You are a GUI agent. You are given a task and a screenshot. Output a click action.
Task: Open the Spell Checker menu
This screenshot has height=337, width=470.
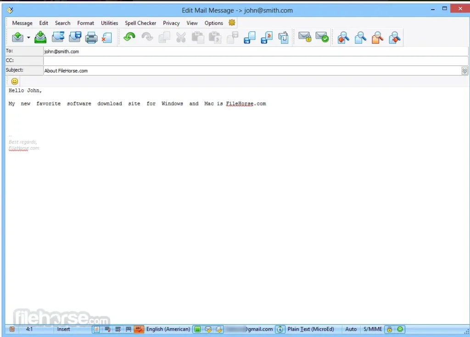pos(140,23)
